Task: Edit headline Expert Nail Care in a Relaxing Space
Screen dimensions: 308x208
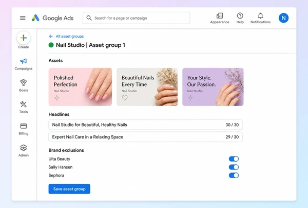Action: tap(146, 137)
